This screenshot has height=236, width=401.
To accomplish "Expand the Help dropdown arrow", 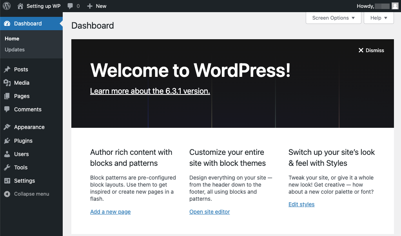I will point(386,18).
